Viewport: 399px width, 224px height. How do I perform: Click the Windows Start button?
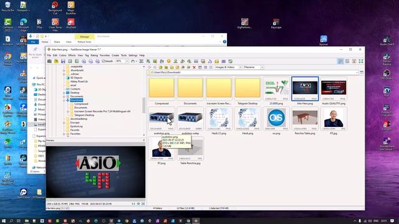(x=4, y=221)
